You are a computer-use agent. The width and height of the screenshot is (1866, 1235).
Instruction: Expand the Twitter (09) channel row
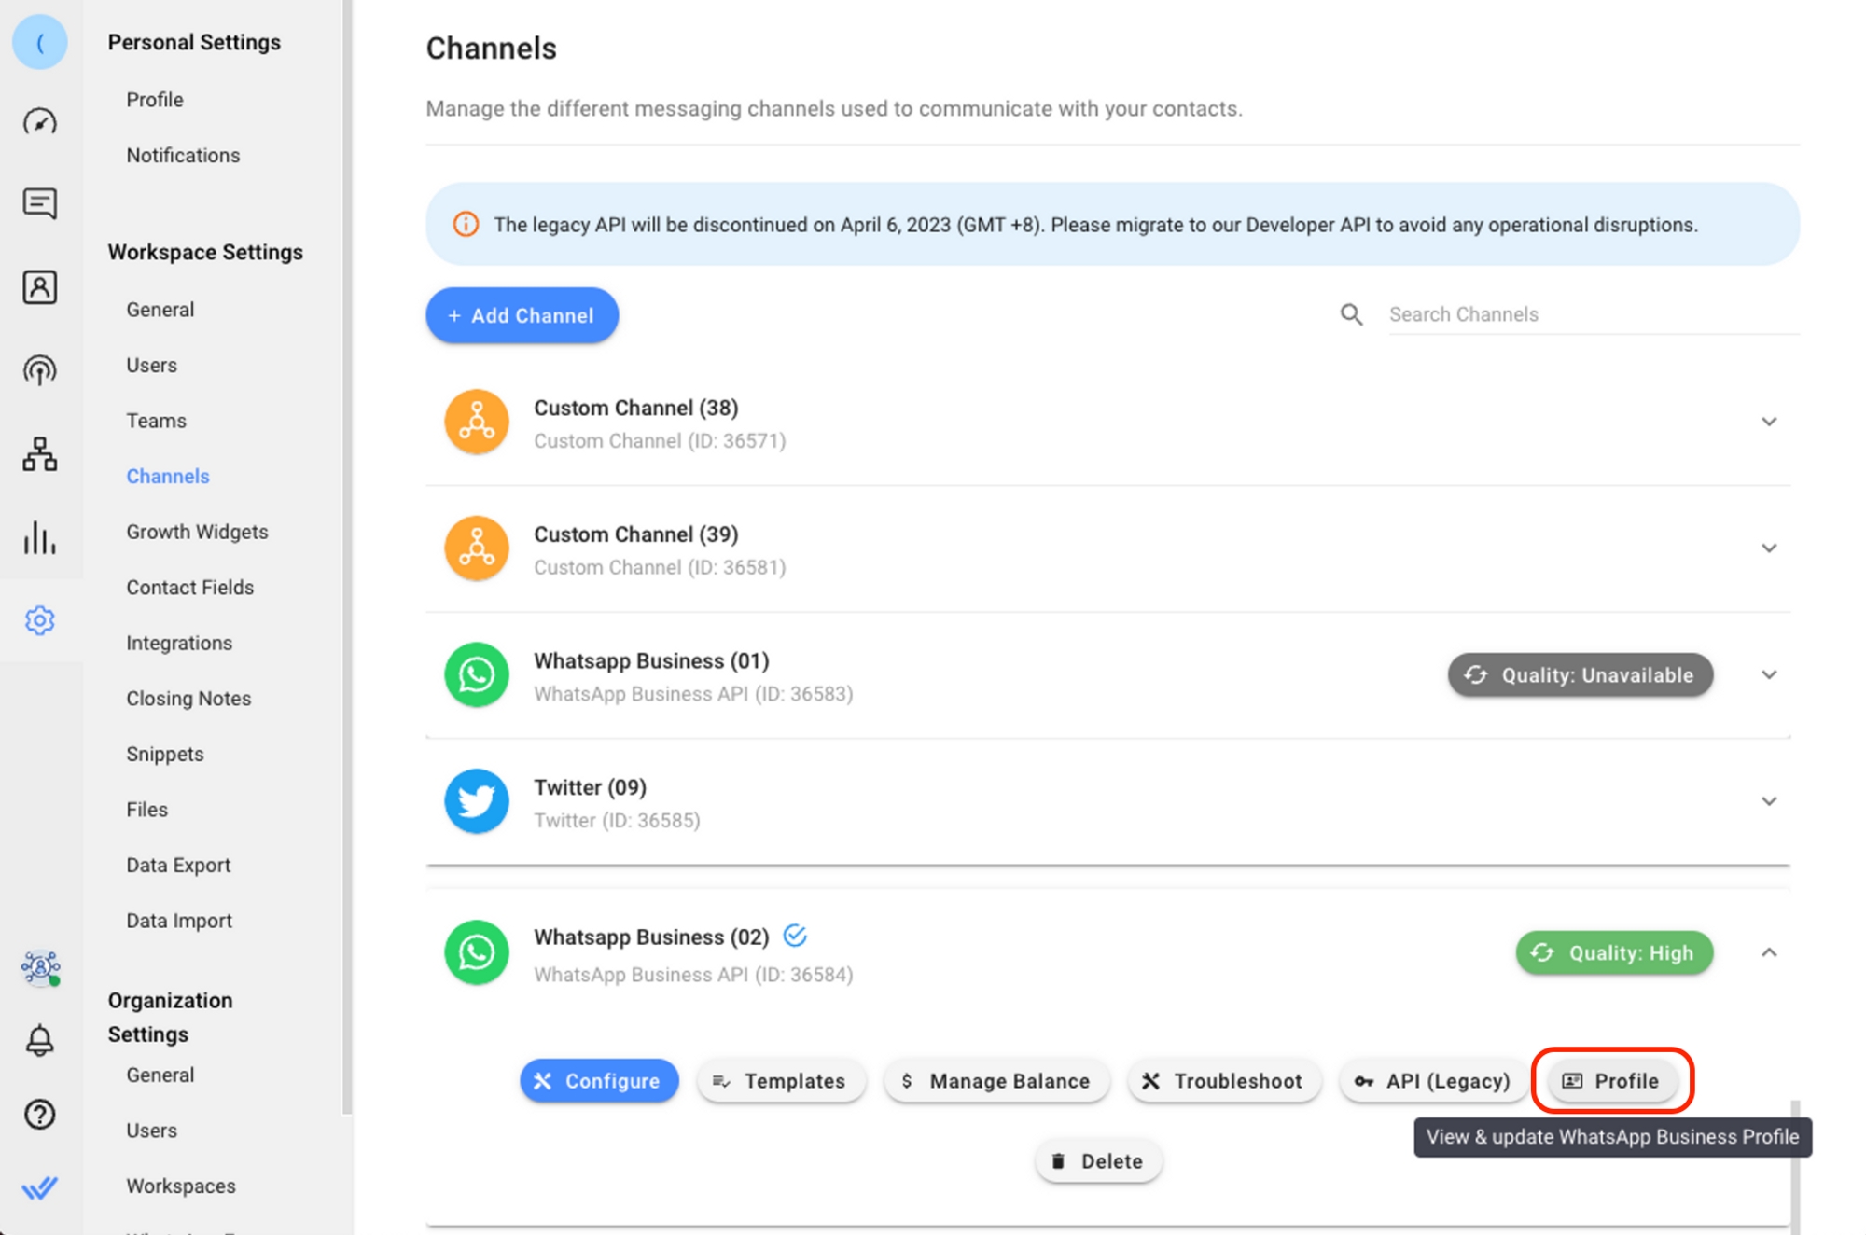[x=1768, y=801]
